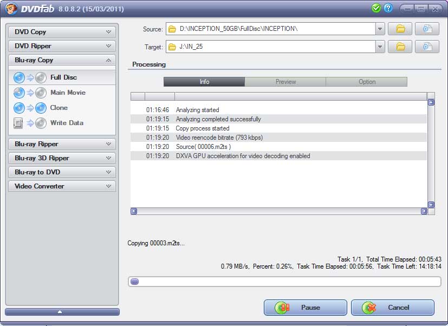Pause the copy process
Screen dimensions: 448x326
tap(305, 308)
